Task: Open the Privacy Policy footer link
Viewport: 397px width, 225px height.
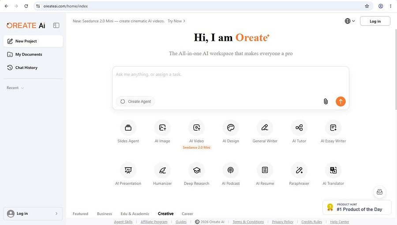Action: tap(283, 222)
